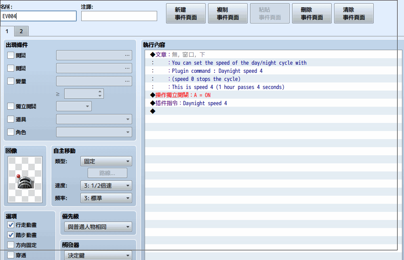Click the 複制事件頁面 button
Screen dimensions: 404x260
point(228,13)
